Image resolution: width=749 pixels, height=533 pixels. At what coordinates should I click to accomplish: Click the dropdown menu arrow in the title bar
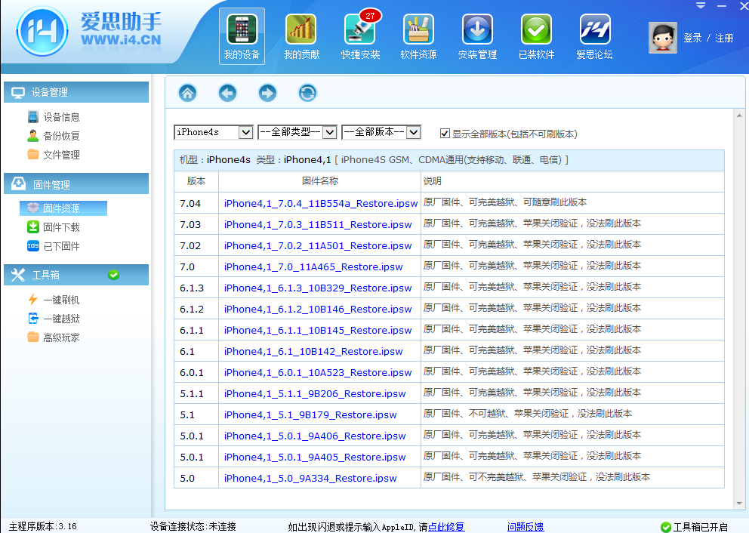tap(700, 6)
